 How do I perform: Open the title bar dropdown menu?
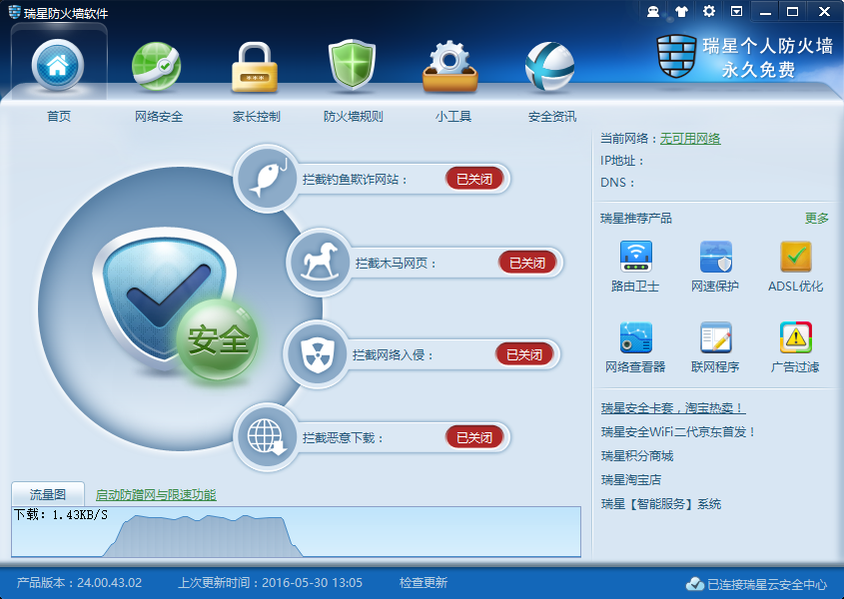click(736, 11)
